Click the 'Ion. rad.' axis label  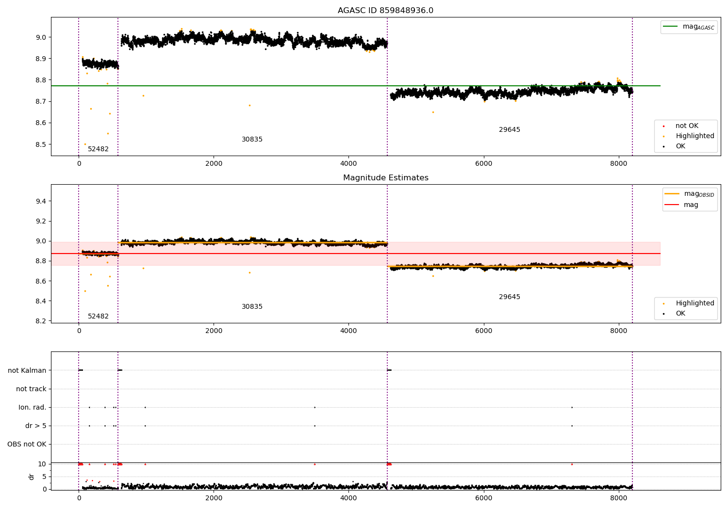click(33, 407)
